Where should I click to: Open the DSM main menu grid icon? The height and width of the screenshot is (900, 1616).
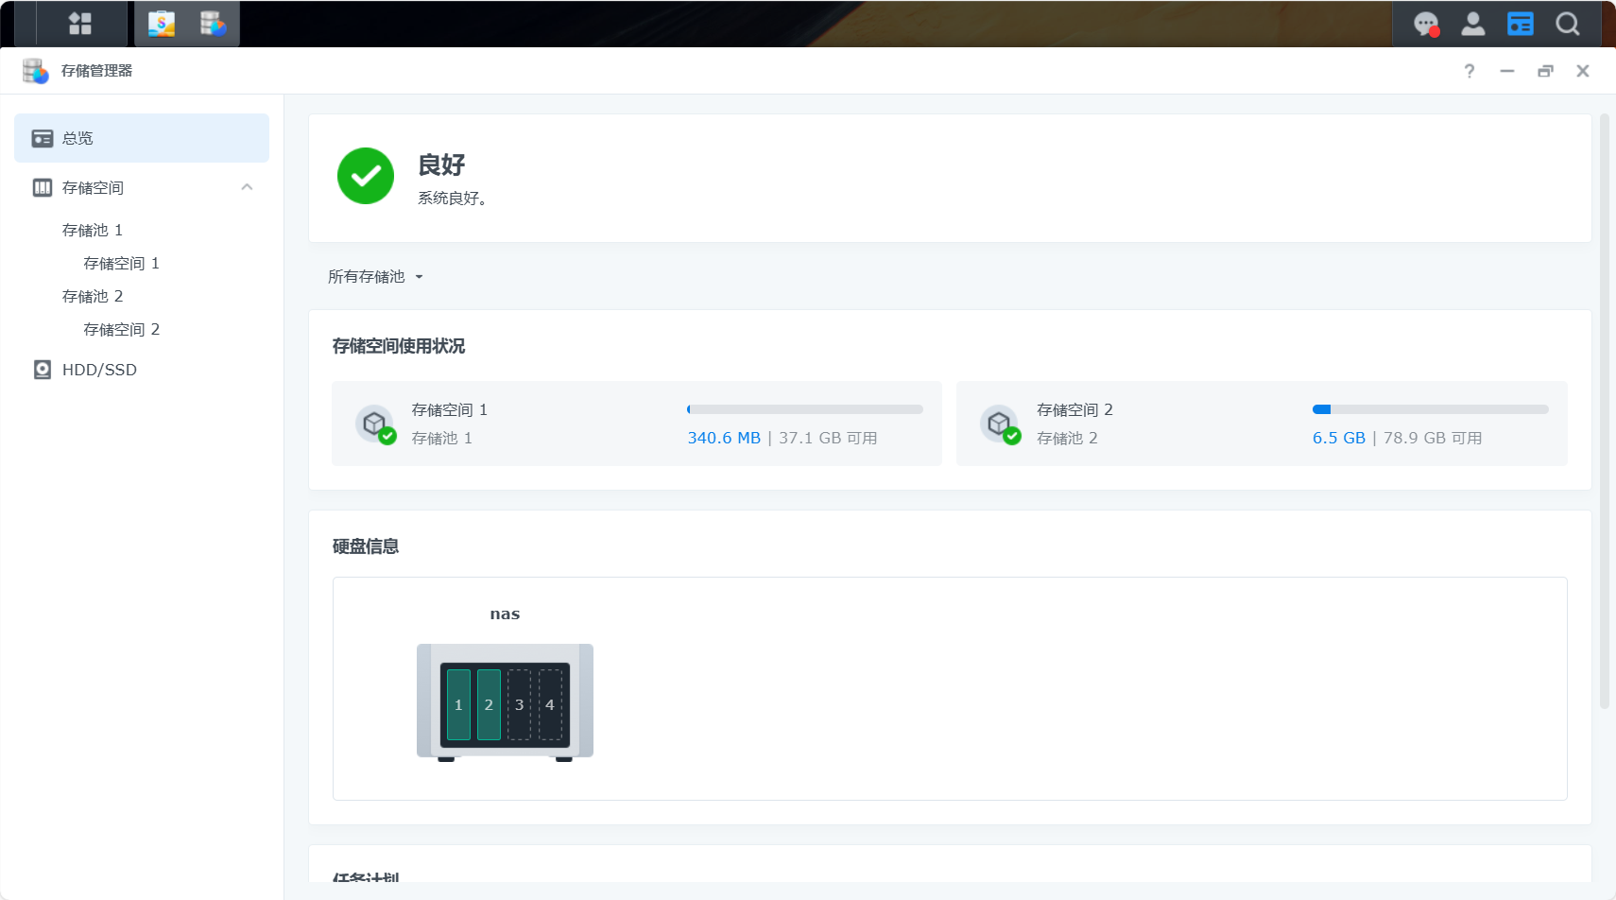(x=80, y=24)
